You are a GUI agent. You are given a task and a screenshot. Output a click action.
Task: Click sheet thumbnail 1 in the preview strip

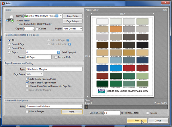click(86, 107)
